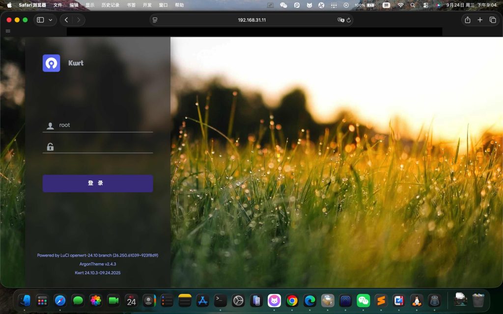
Task: Click the translate icon in address bar
Action: [x=341, y=20]
